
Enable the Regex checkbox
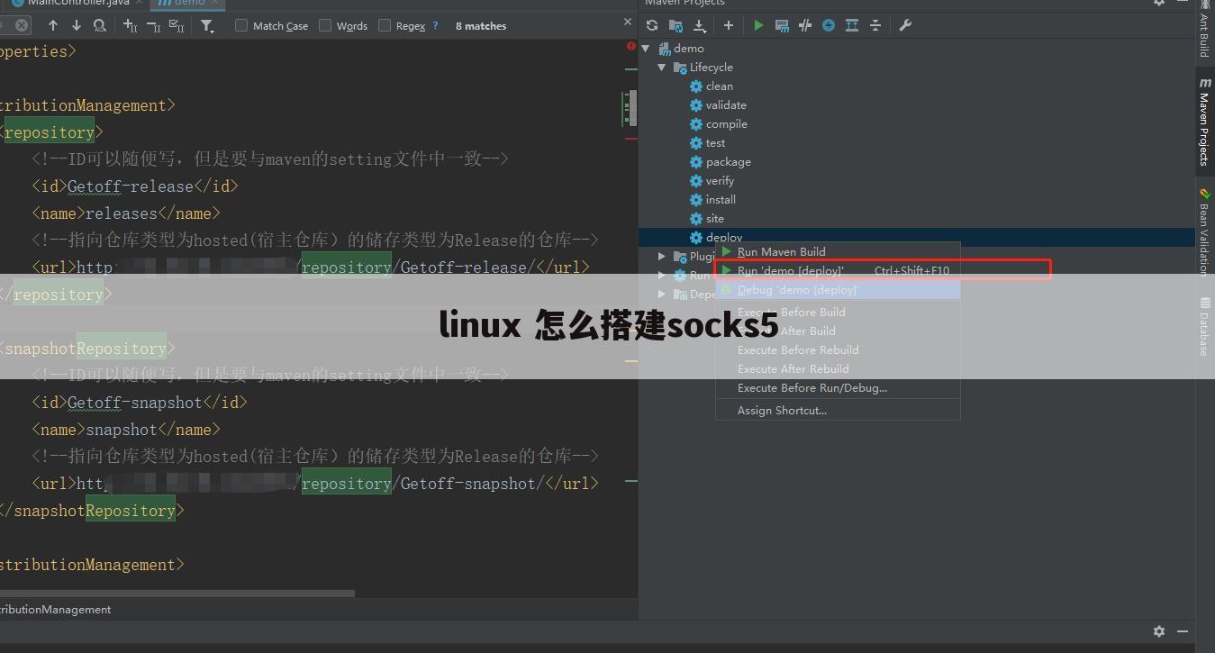(385, 25)
